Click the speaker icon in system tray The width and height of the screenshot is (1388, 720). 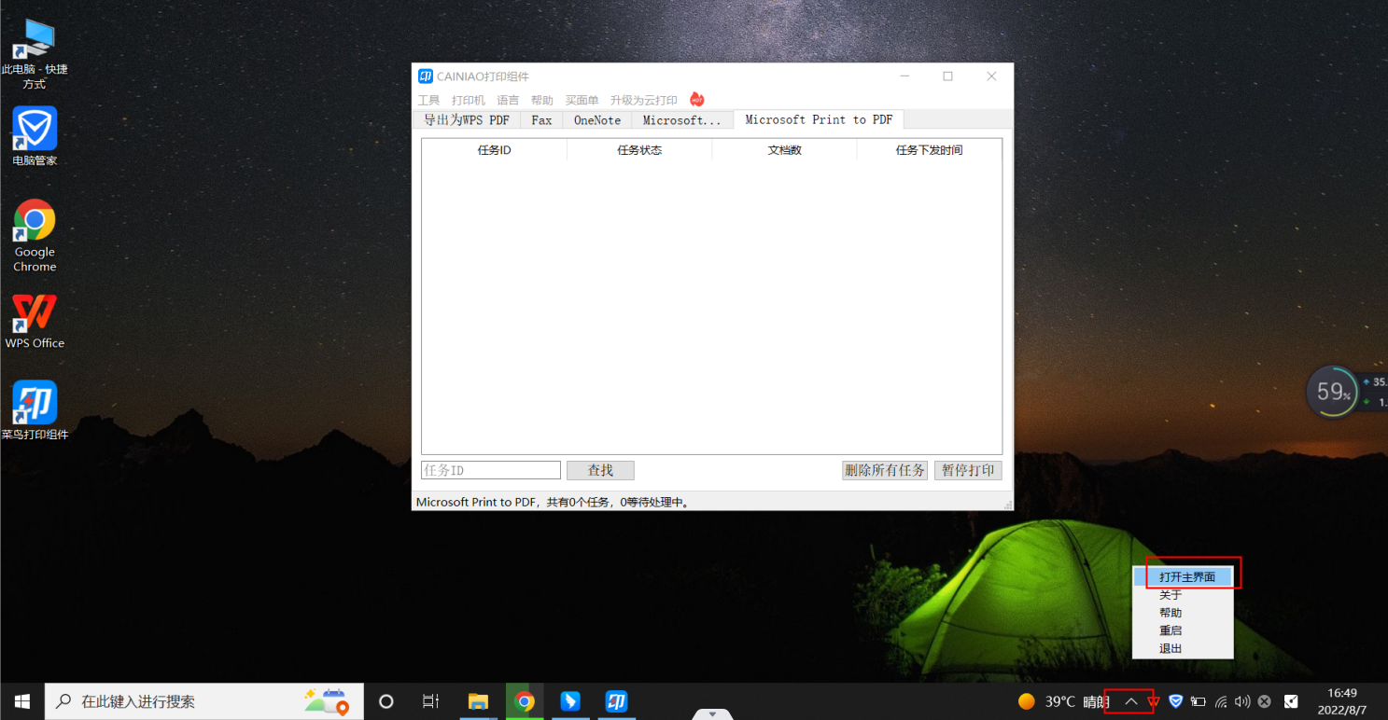pos(1242,700)
